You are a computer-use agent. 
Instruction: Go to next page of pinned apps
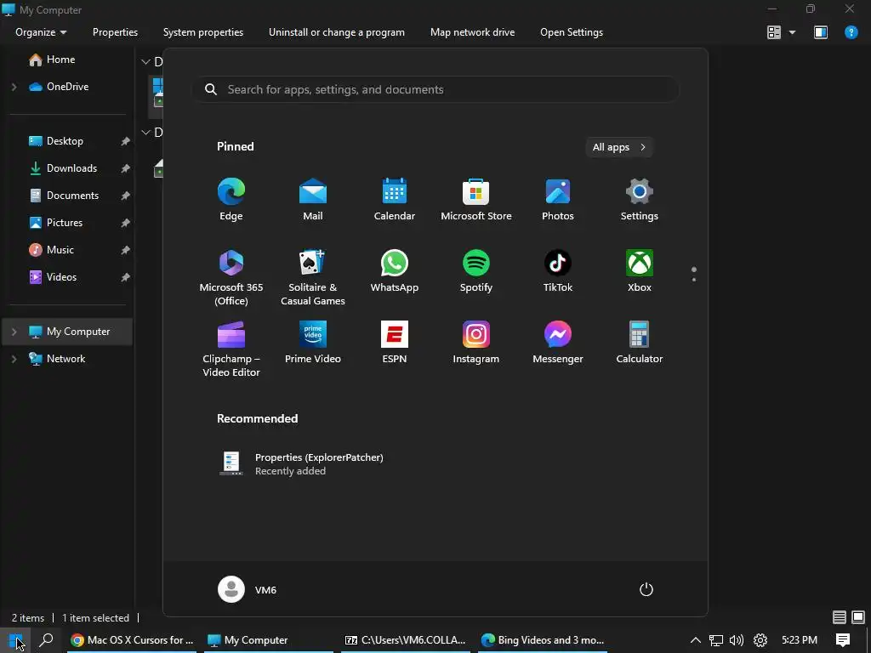(694, 279)
